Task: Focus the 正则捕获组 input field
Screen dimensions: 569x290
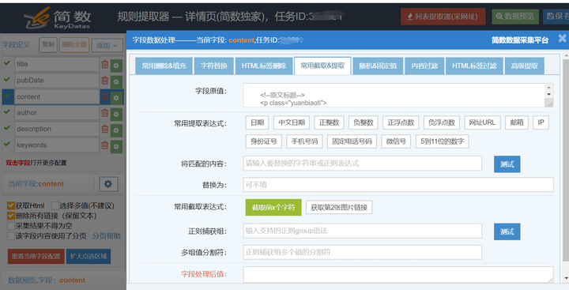Action: 363,231
